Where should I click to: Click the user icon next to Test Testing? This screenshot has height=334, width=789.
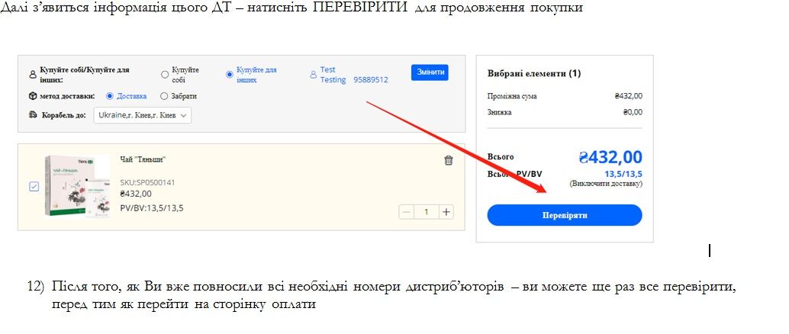pyautogui.click(x=313, y=75)
